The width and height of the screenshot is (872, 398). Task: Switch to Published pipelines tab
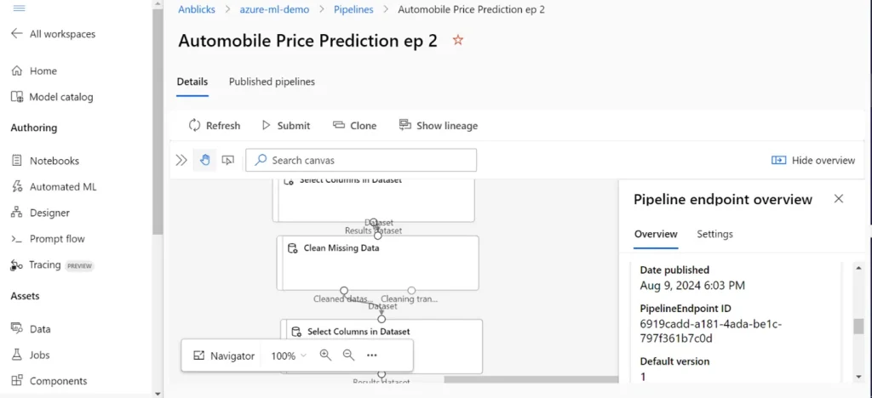tap(272, 82)
